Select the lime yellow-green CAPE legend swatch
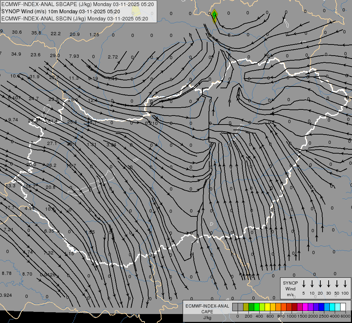The image size is (352, 323). pos(262,307)
